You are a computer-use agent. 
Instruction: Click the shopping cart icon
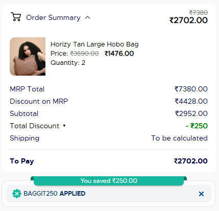pos(16,17)
